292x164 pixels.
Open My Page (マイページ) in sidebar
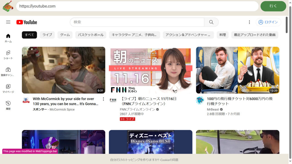click(x=8, y=89)
